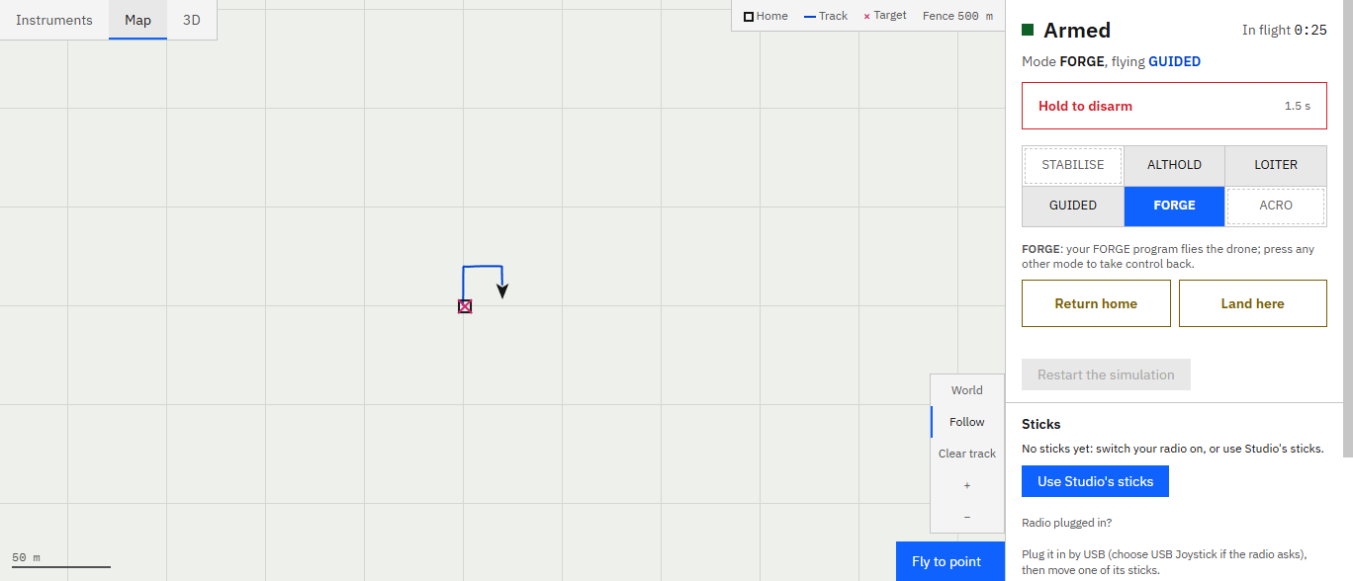This screenshot has width=1353, height=581.
Task: Select the STABILISE flight mode button
Action: click(1073, 166)
